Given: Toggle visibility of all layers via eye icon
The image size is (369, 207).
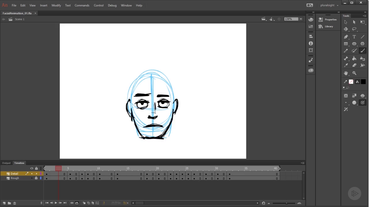Looking at the screenshot, I should (32, 168).
